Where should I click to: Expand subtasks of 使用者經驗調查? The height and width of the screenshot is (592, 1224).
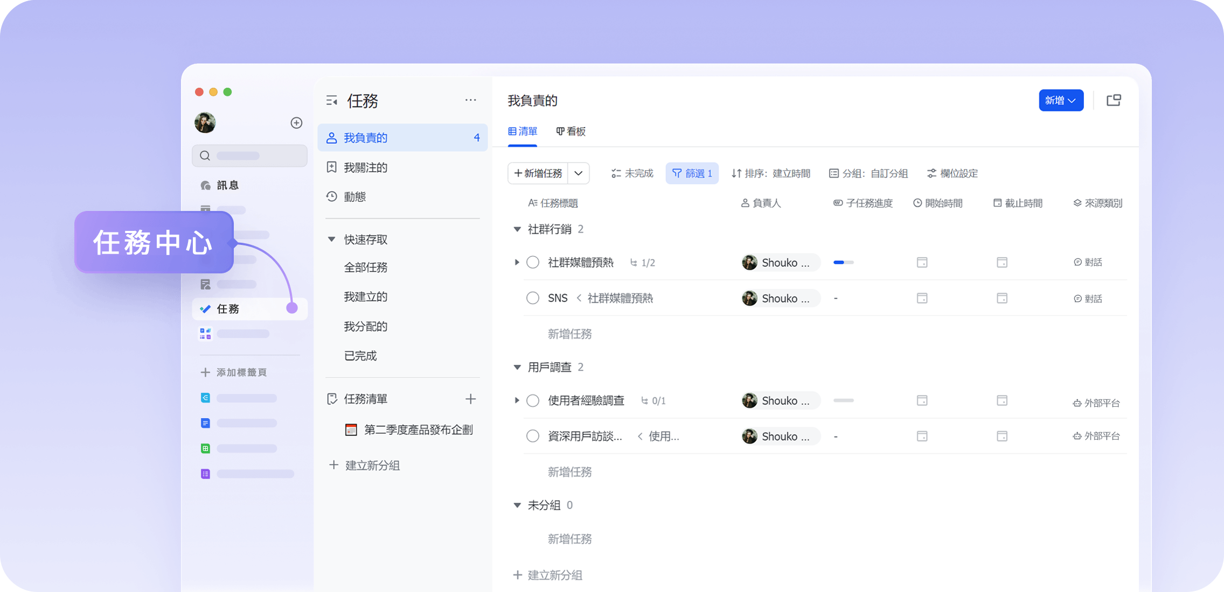coord(517,400)
